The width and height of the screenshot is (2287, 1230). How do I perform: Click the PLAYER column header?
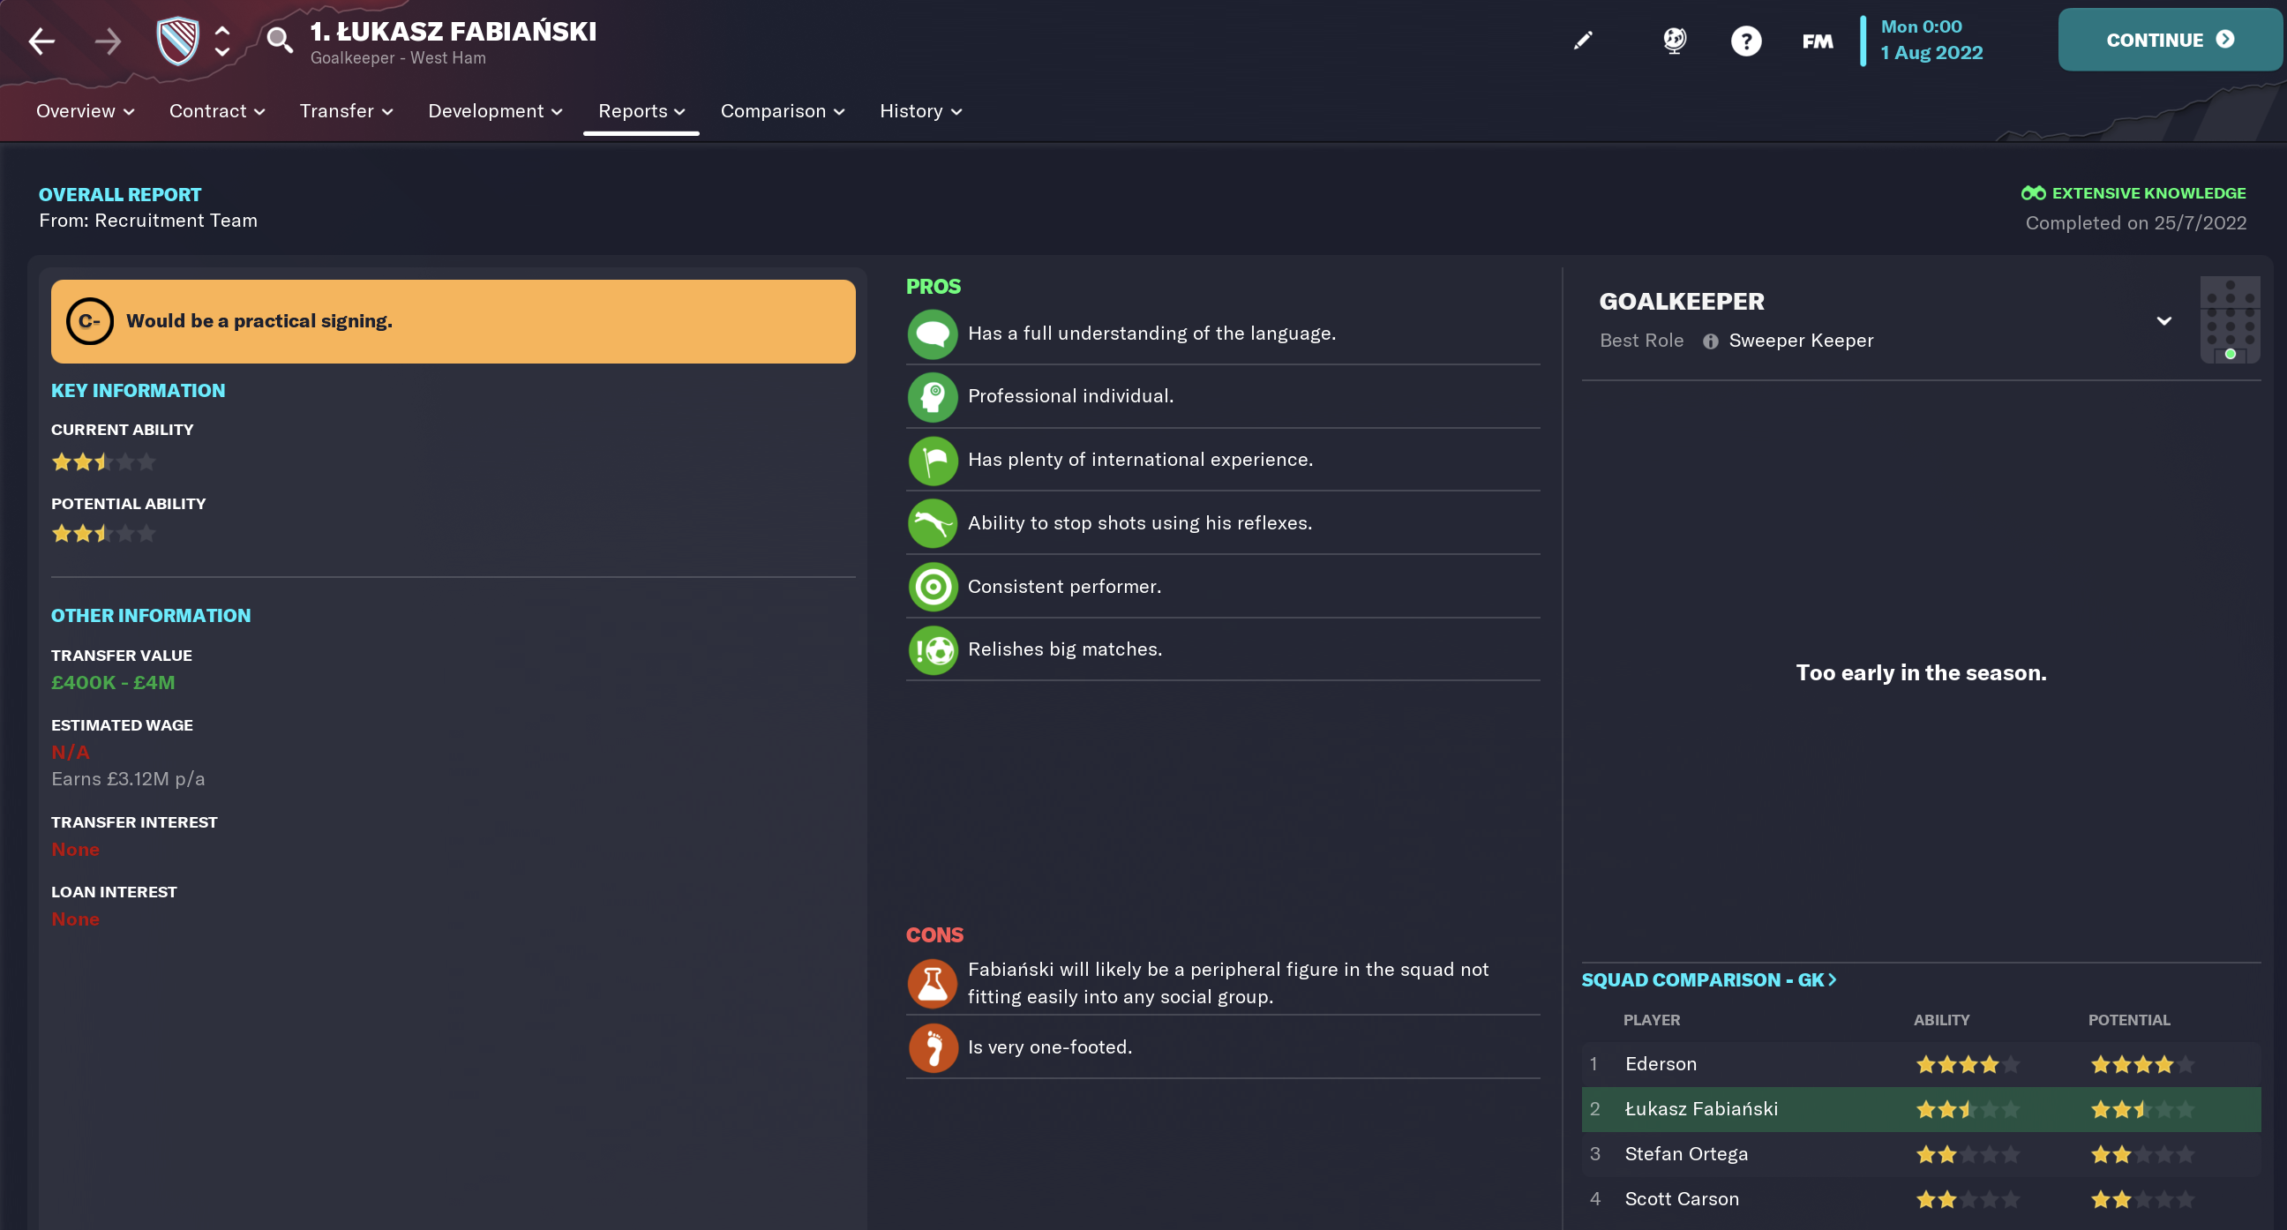[1652, 1019]
